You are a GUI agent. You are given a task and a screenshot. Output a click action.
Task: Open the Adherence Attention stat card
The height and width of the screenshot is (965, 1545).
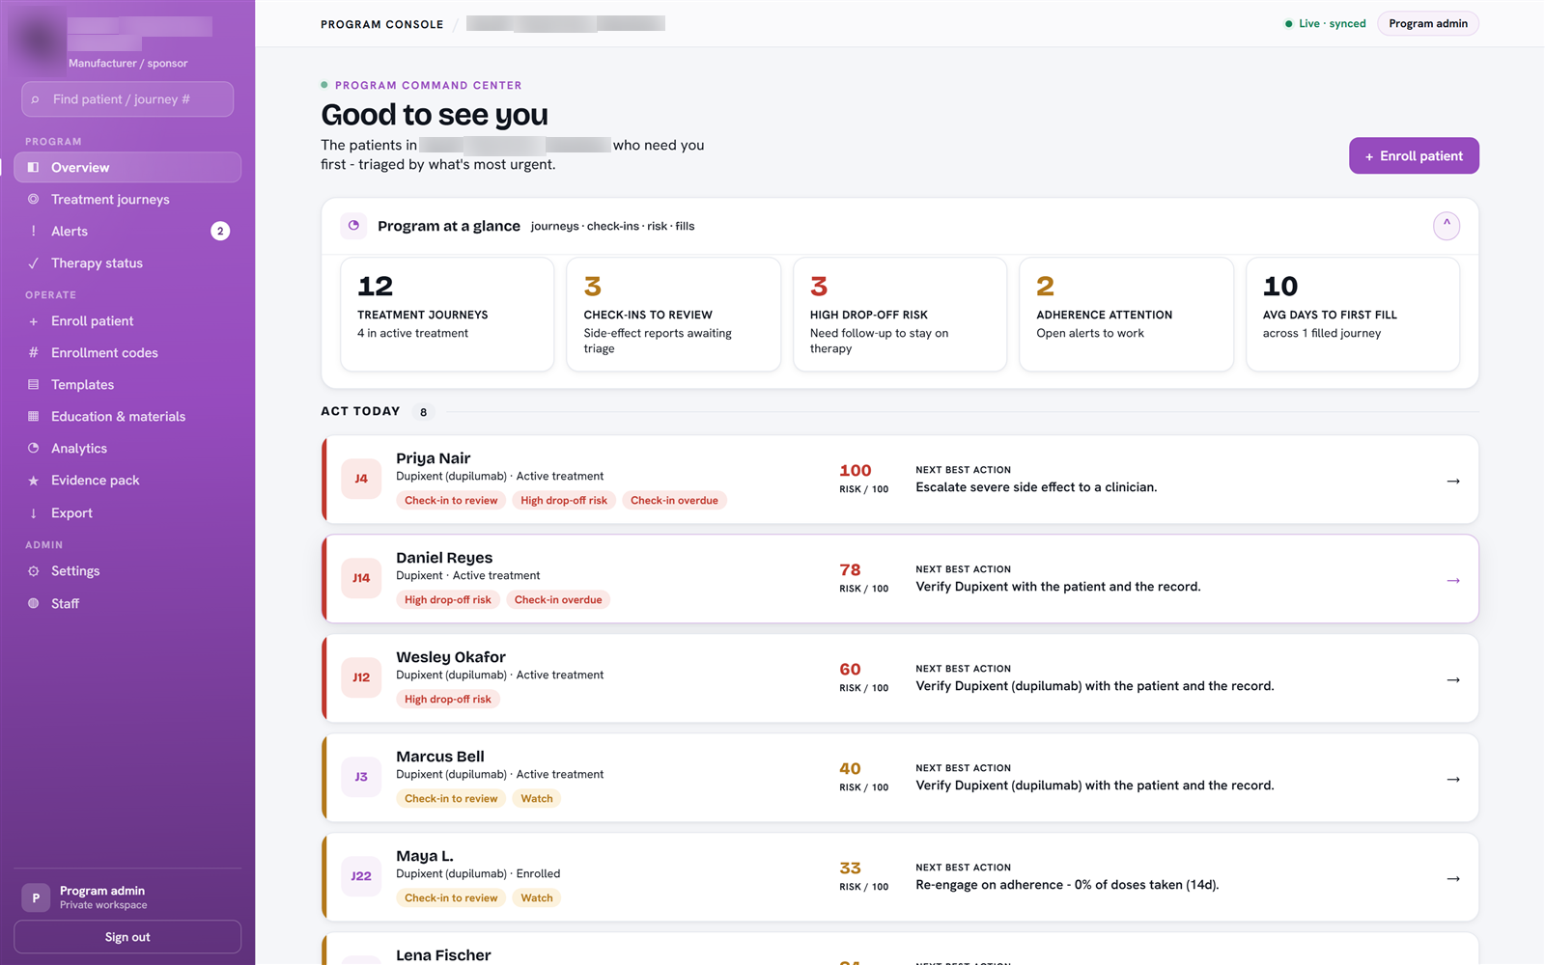coord(1126,314)
